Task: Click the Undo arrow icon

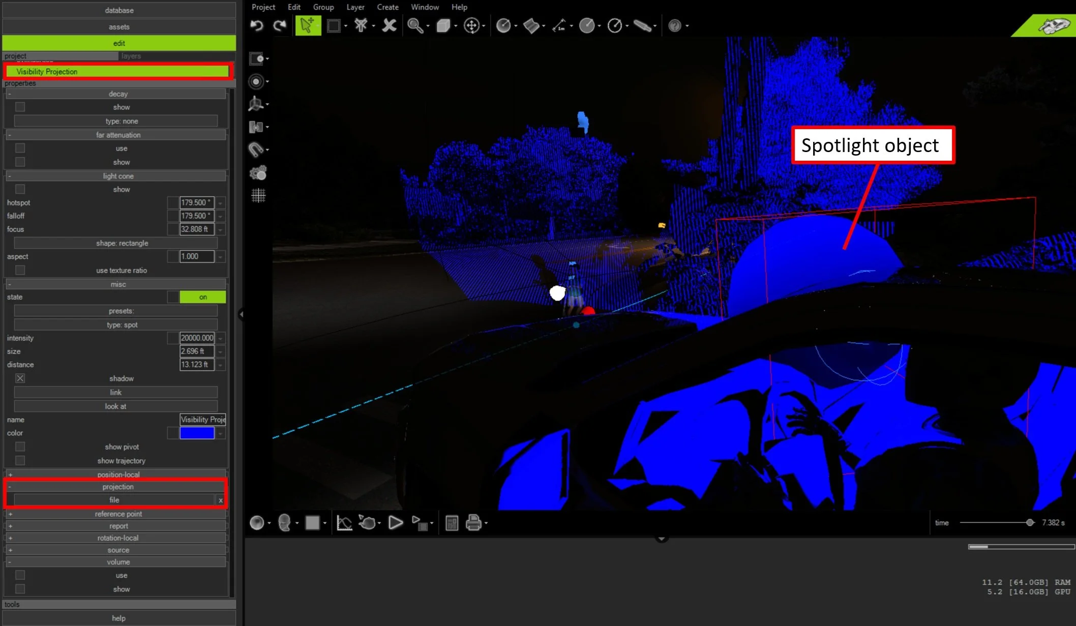Action: 257,25
